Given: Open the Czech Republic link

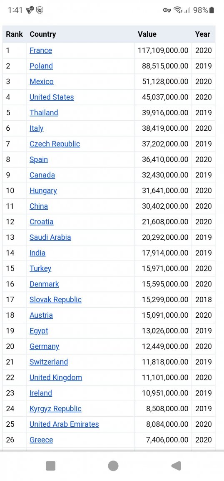Looking at the screenshot, I should [55, 144].
